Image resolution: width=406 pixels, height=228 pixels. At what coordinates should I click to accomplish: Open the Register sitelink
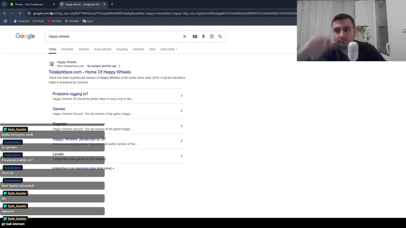click(60, 124)
